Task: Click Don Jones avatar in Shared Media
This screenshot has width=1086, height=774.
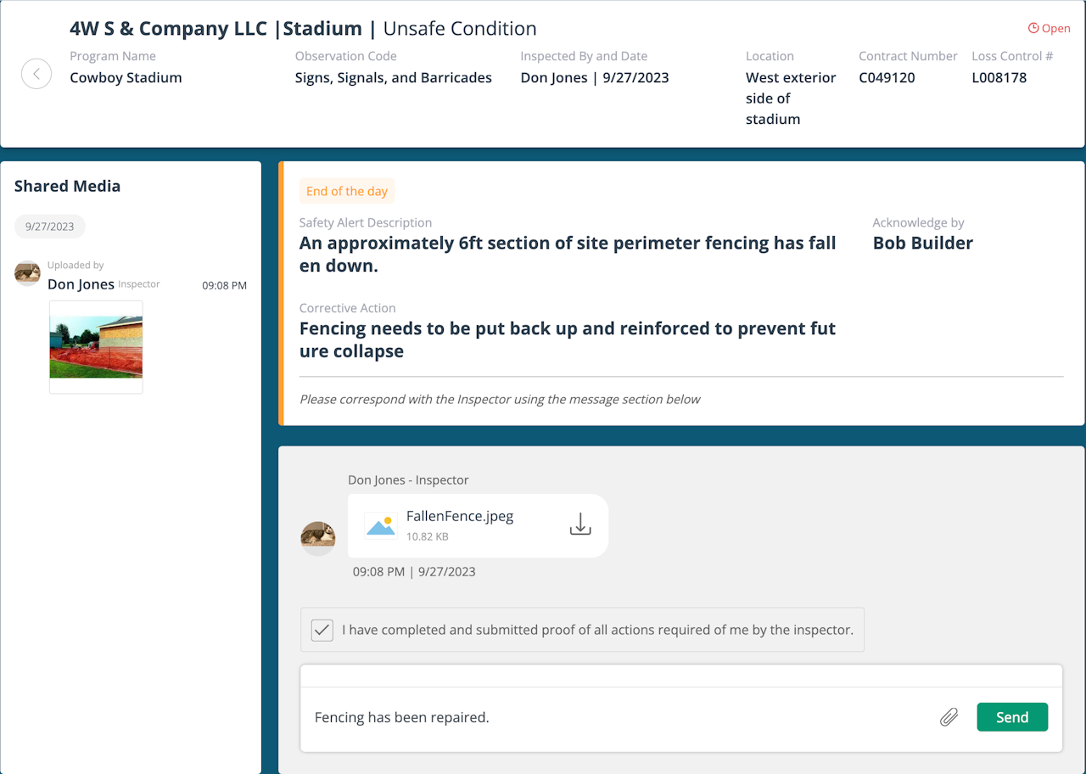Action: point(28,273)
